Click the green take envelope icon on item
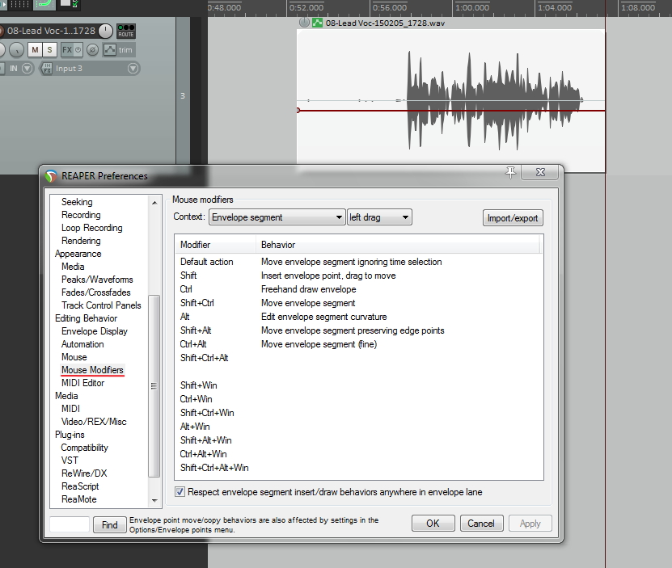This screenshot has height=568, width=672. [x=317, y=23]
